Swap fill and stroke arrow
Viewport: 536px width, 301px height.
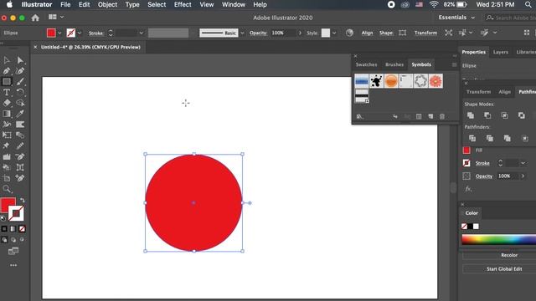[23, 201]
